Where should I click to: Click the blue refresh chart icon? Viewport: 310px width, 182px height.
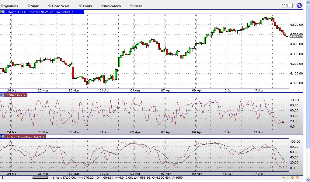tap(299, 5)
